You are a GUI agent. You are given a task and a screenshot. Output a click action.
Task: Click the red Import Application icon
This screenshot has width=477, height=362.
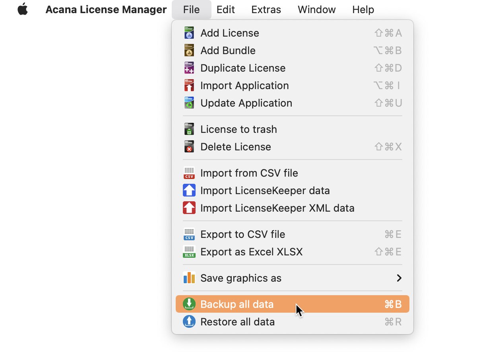(x=189, y=86)
